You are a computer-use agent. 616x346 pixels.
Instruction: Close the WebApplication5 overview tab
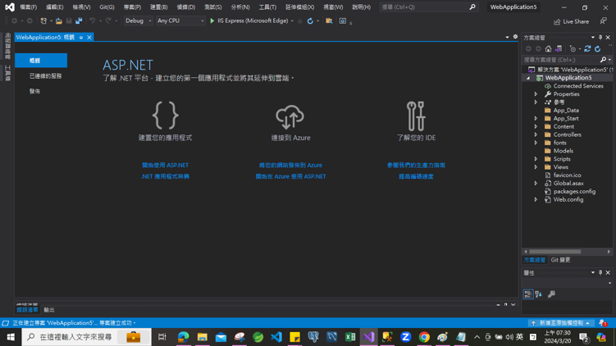coord(89,38)
